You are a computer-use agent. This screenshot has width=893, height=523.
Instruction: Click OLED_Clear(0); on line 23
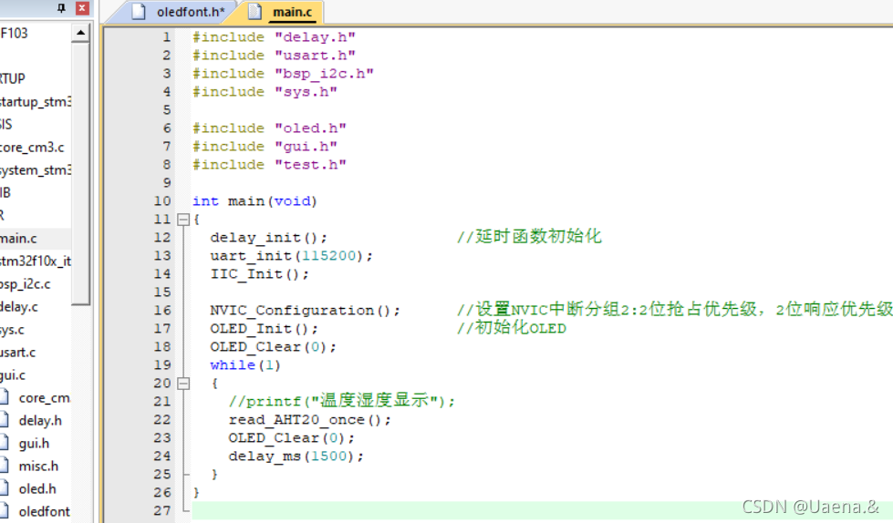point(292,437)
